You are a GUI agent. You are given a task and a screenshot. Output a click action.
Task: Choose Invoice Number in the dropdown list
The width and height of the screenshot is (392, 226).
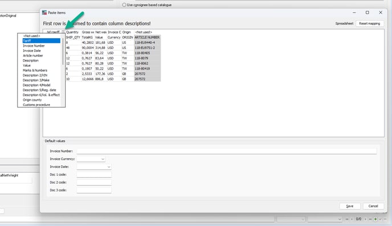click(x=41, y=46)
